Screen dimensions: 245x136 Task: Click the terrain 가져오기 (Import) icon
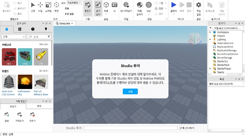19,115
